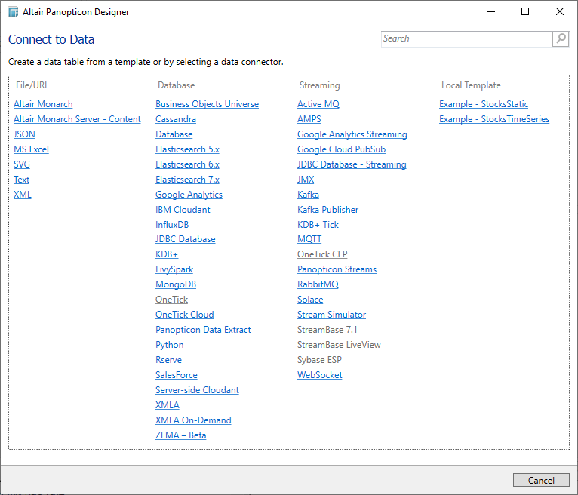Viewport: 578px width, 495px height.
Task: Choose the Python connector link
Action: pos(169,345)
